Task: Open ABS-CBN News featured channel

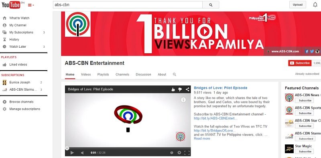Action: pyautogui.click(x=307, y=95)
